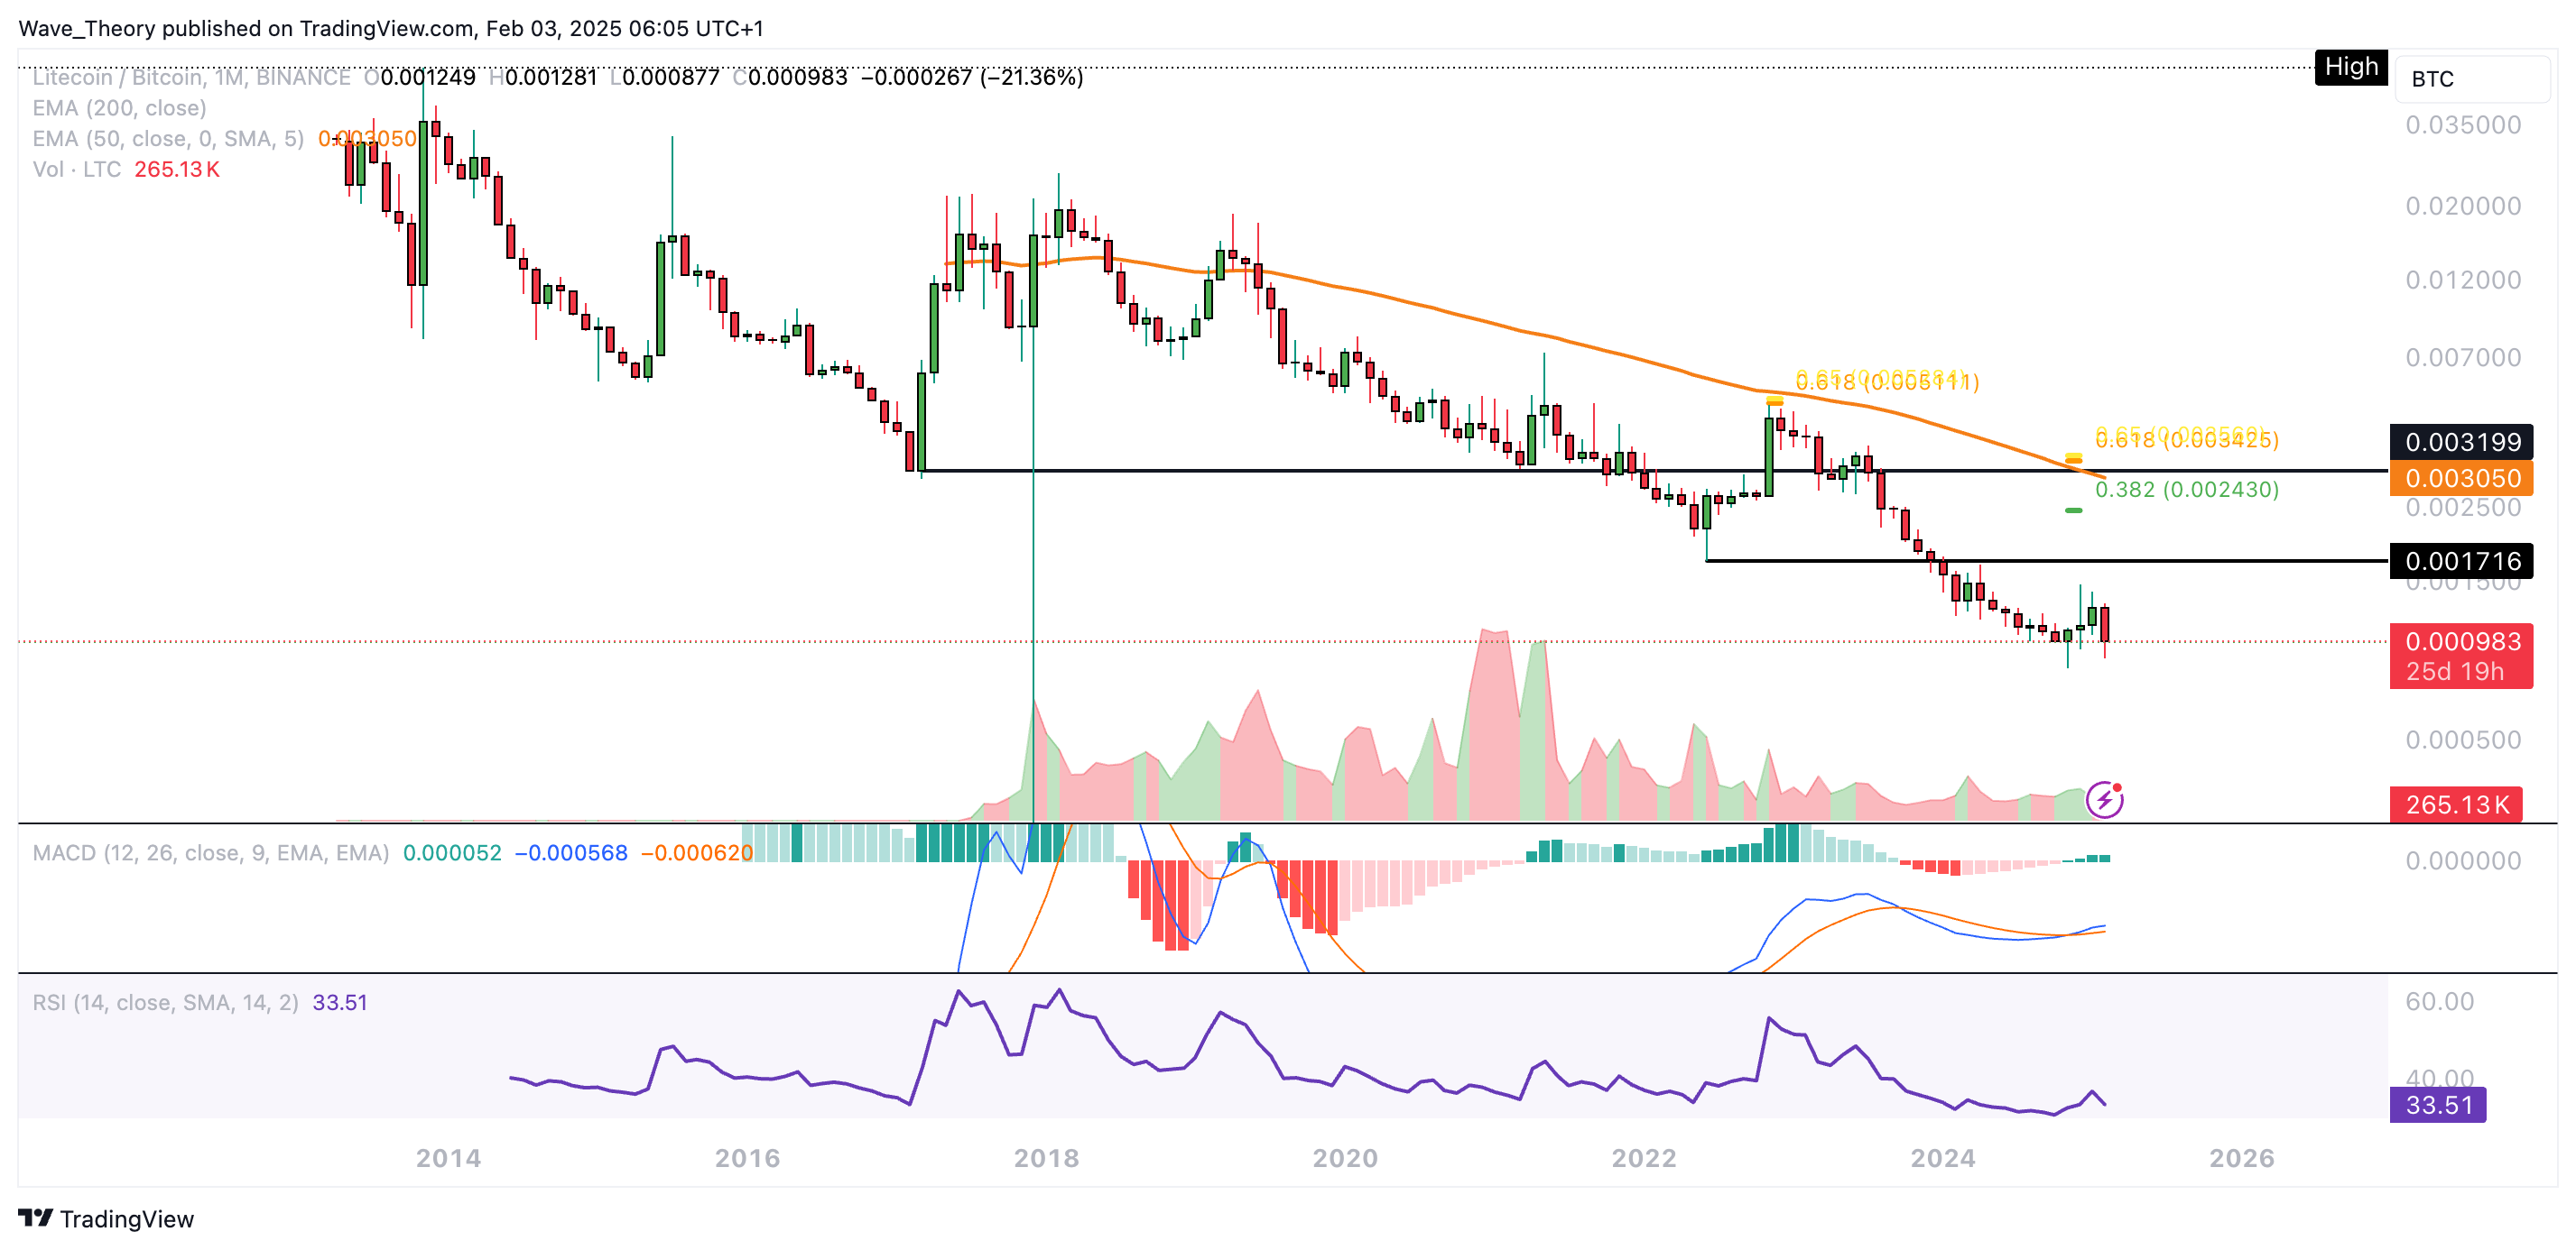Click the orange 0.003050 EMA price label

click(x=2461, y=478)
